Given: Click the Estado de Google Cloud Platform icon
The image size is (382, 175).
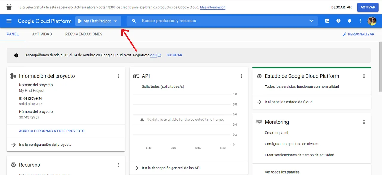Looking at the screenshot, I should 259,76.
